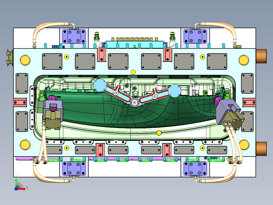Pick the olive electrical connector on the left edge
The width and height of the screenshot is (273, 205).
(10, 58)
